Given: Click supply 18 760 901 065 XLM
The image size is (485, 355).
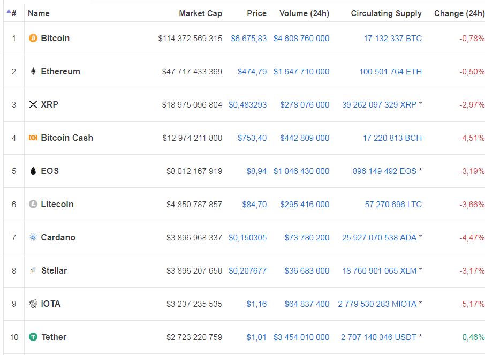Looking at the screenshot, I should [379, 271].
